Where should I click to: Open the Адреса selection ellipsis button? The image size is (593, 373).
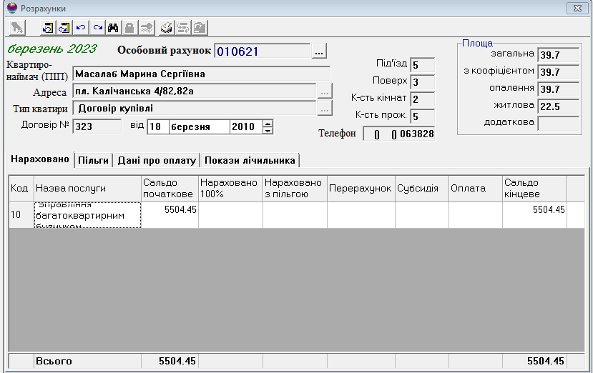click(325, 92)
